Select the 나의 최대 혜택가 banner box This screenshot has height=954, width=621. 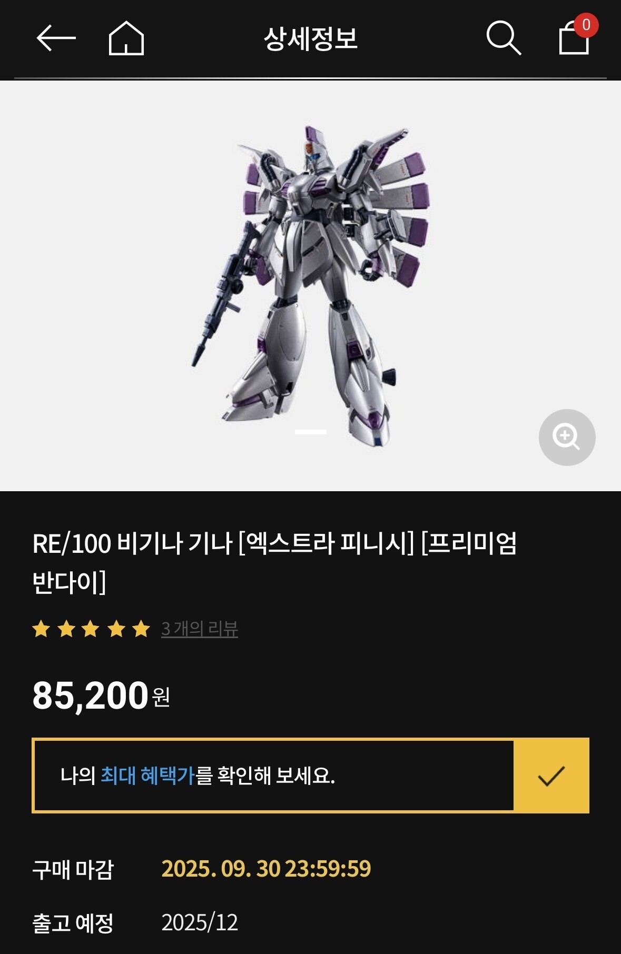(x=310, y=776)
